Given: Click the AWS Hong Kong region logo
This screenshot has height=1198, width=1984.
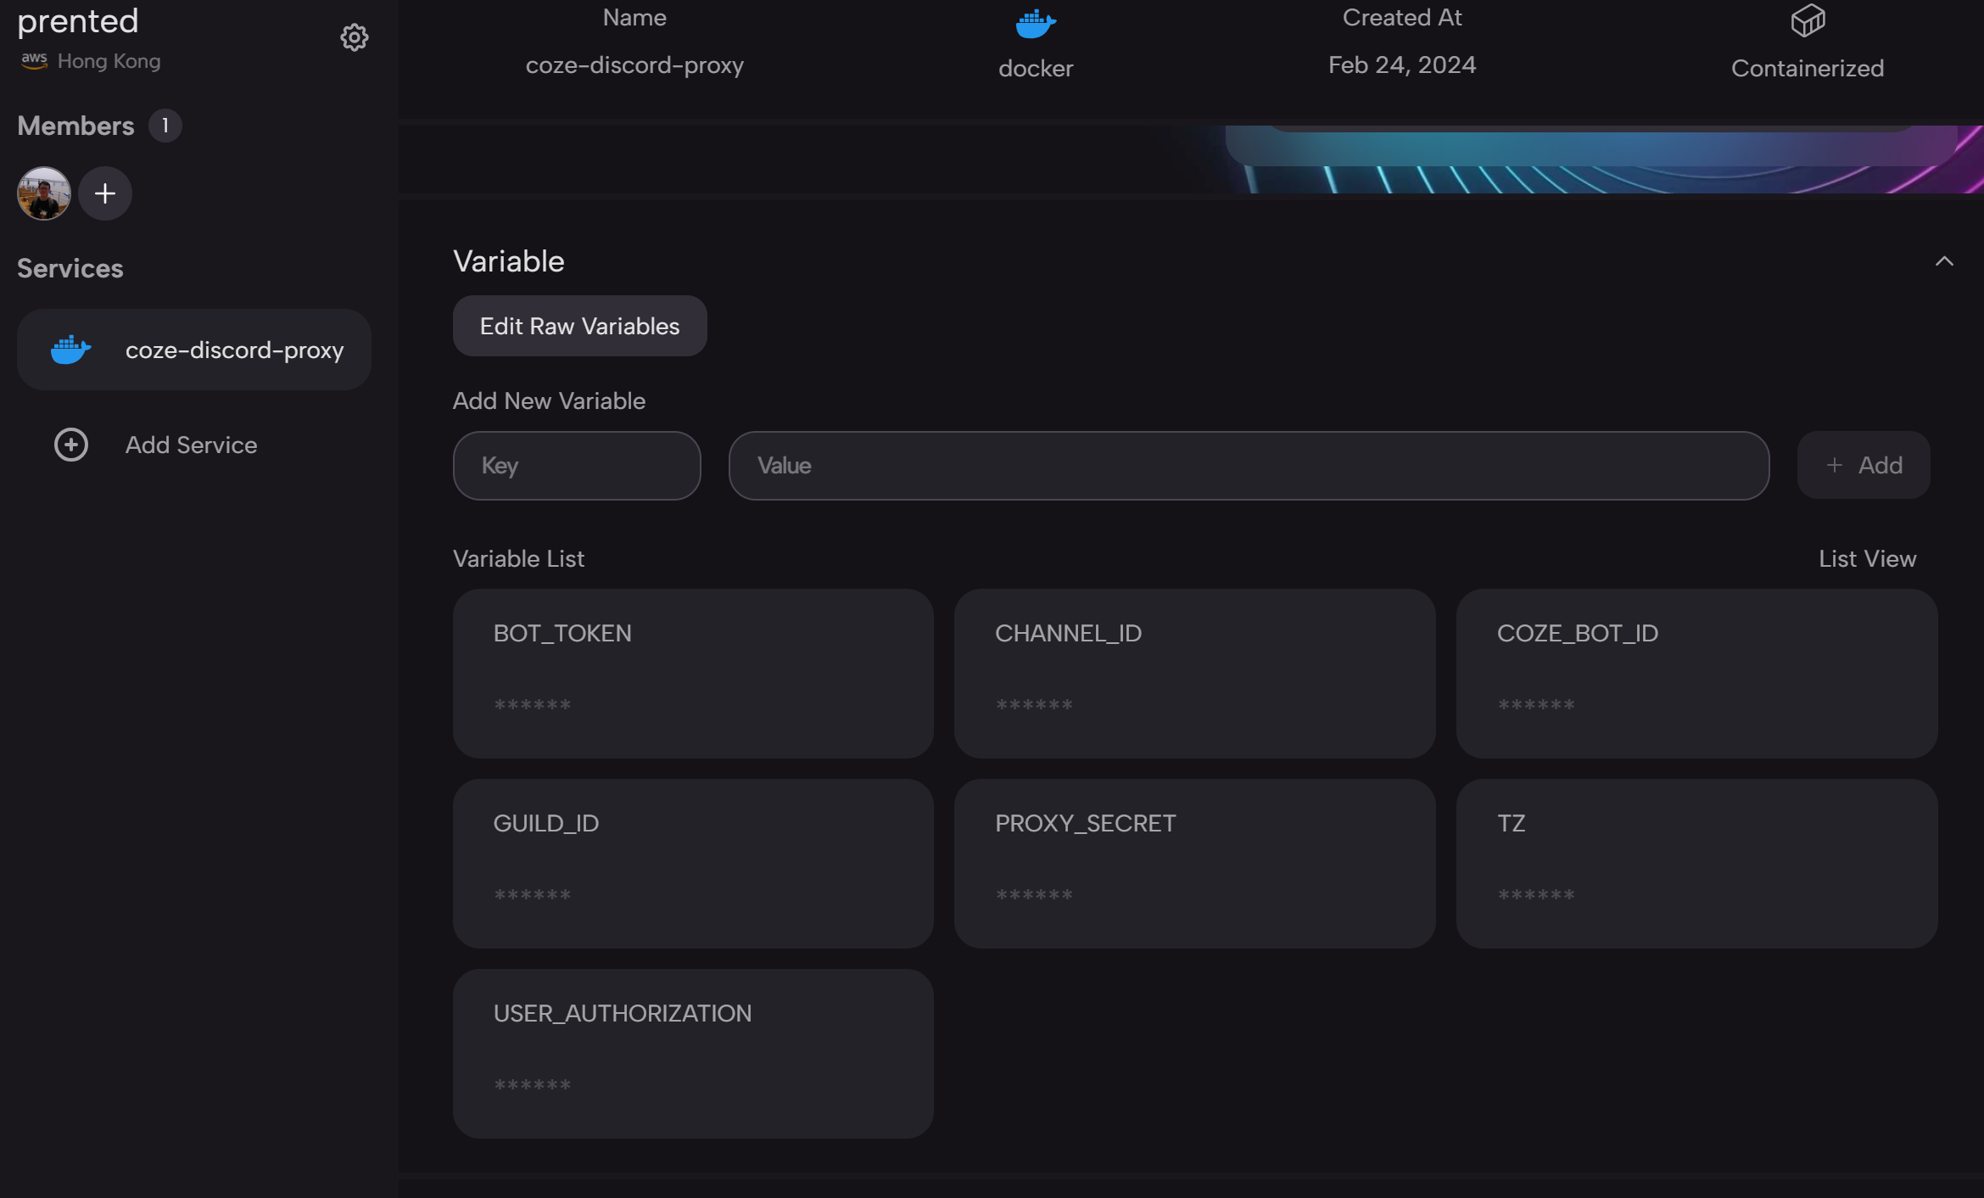Looking at the screenshot, I should tap(34, 60).
